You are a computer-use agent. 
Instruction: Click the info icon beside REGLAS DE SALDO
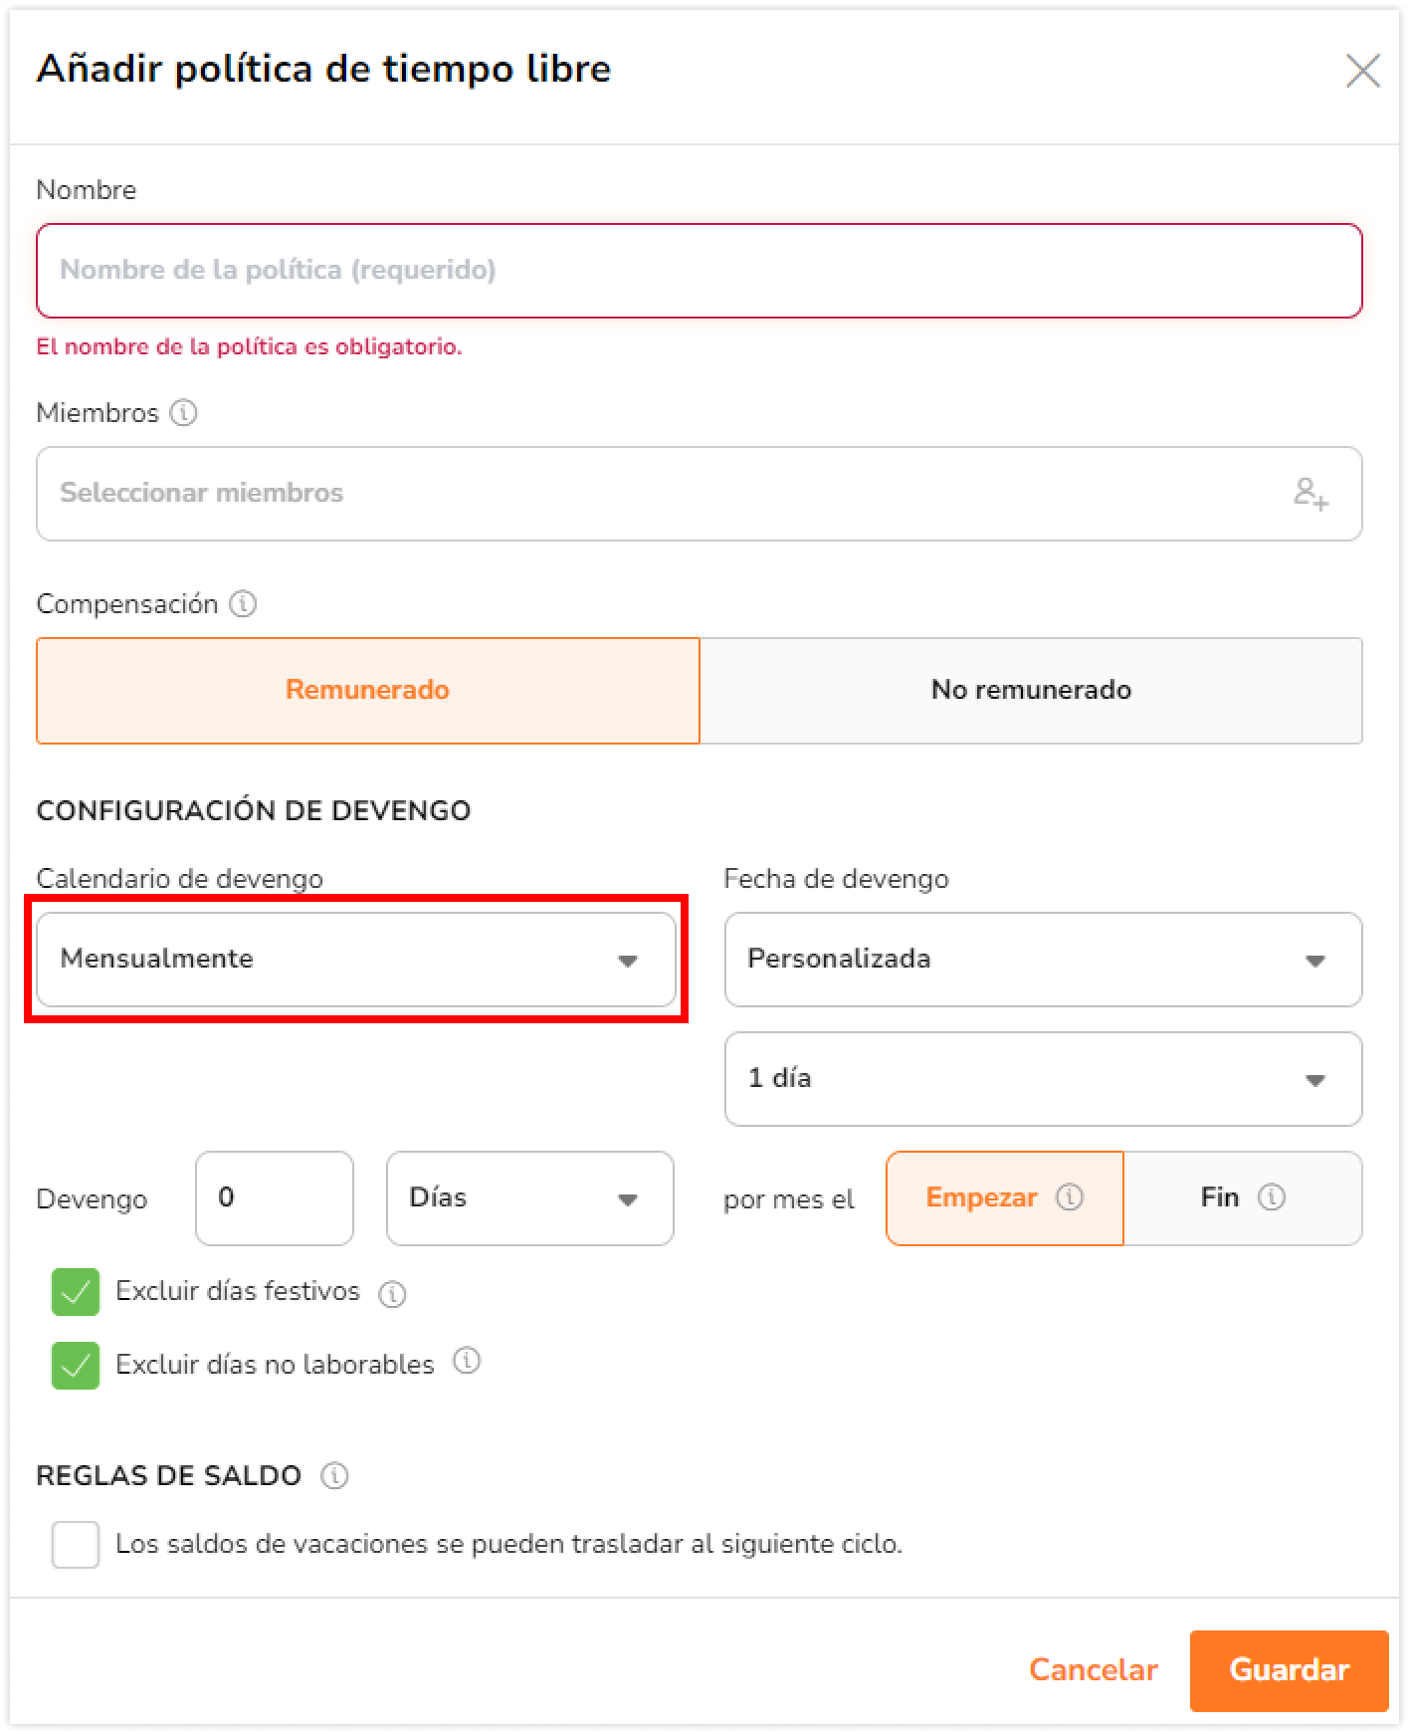coord(334,1475)
